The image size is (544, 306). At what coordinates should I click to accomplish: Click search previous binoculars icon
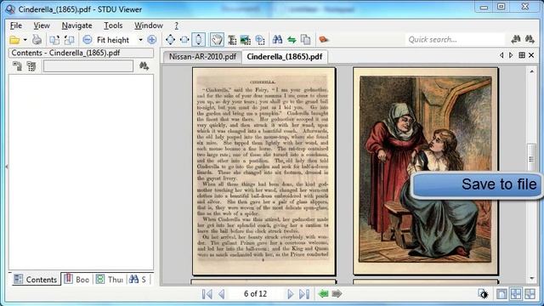click(x=516, y=39)
